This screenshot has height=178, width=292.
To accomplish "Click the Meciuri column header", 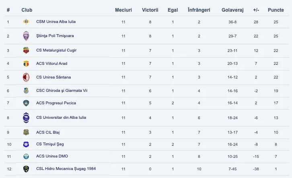I will pyautogui.click(x=123, y=10).
